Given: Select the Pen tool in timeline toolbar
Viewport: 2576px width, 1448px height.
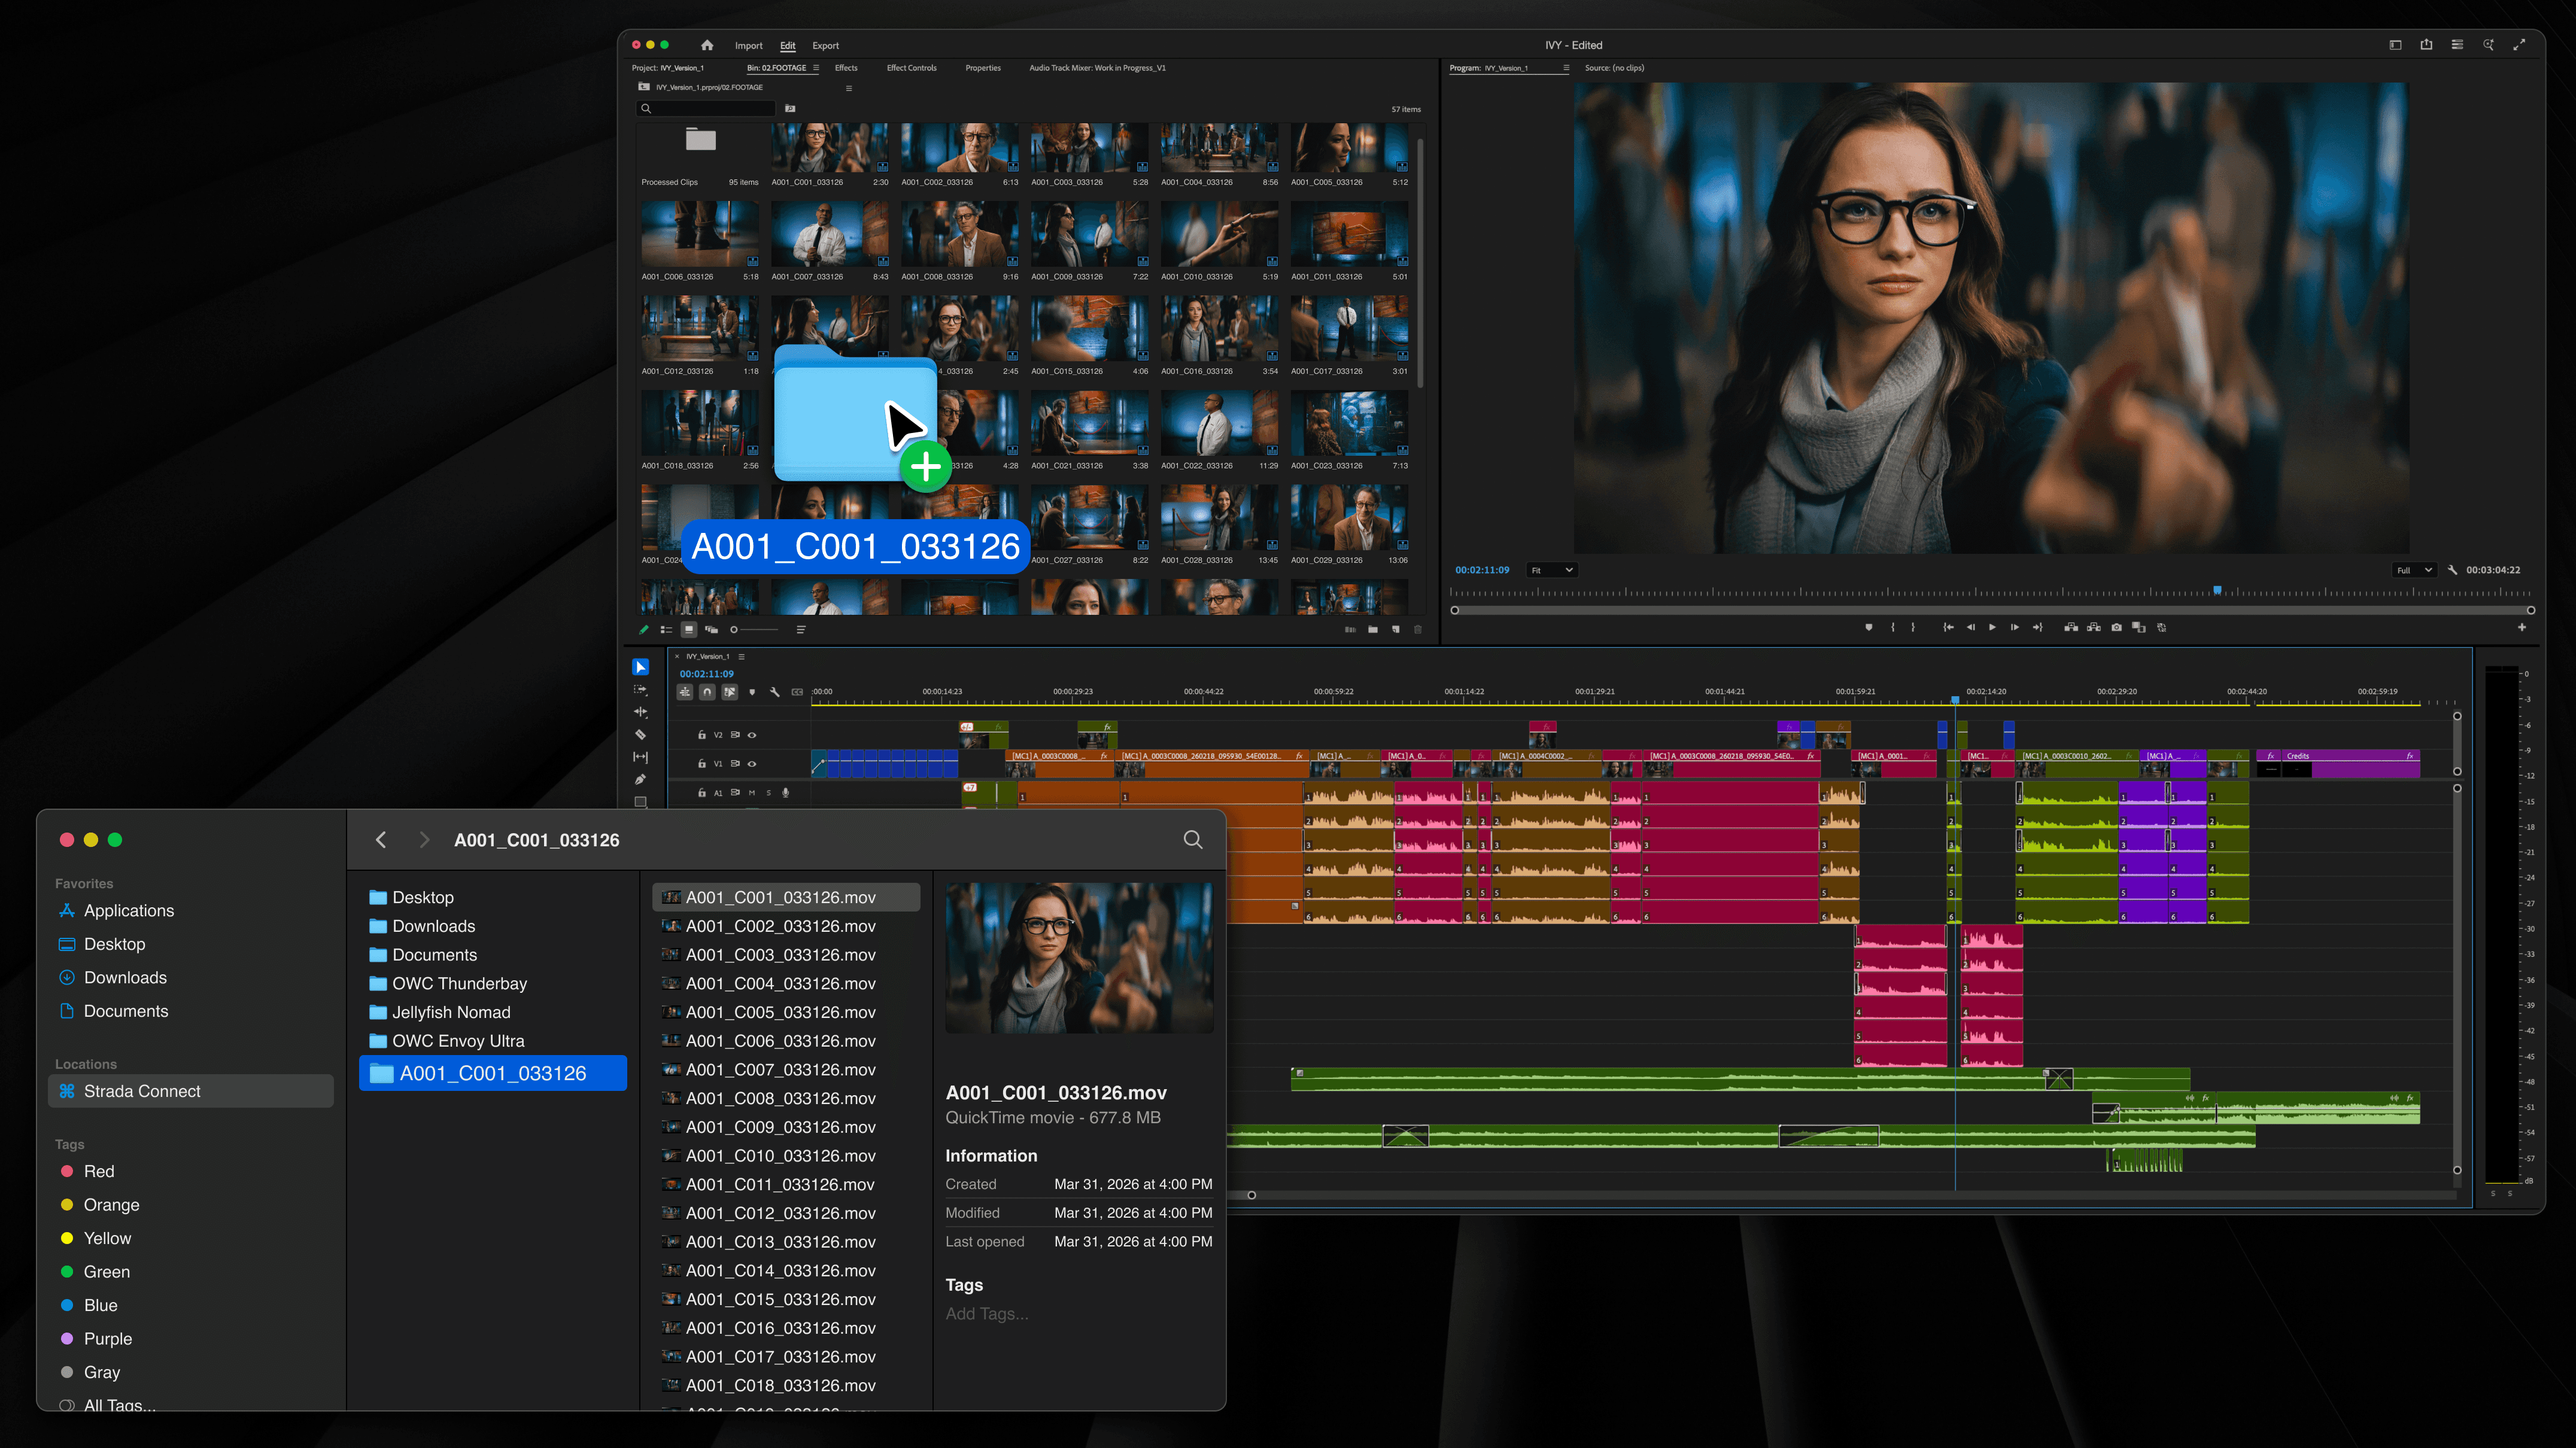Looking at the screenshot, I should (640, 779).
